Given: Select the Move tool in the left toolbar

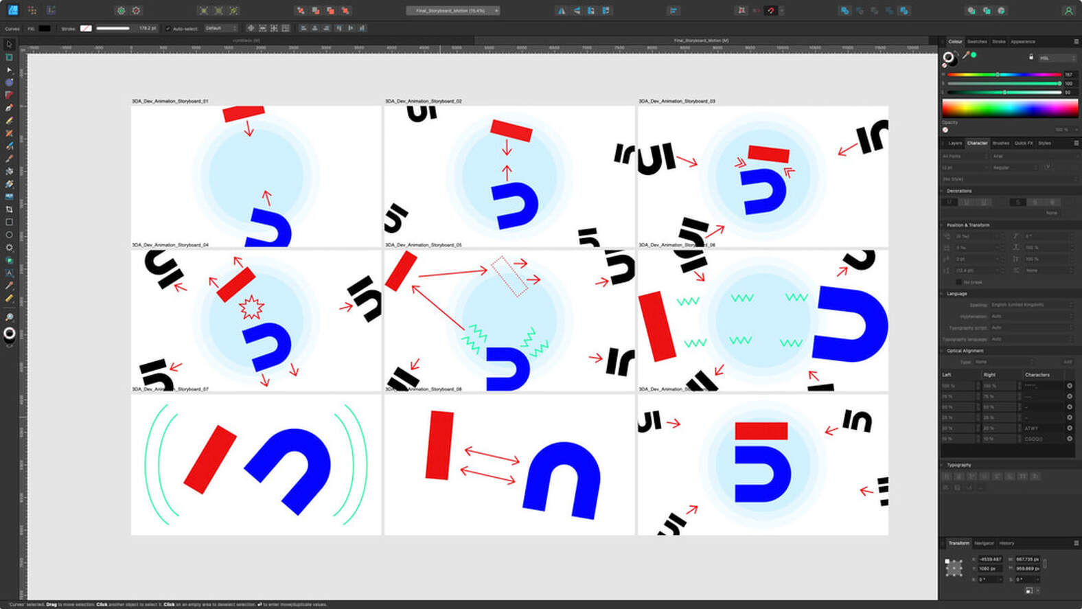Looking at the screenshot, I should coord(9,45).
